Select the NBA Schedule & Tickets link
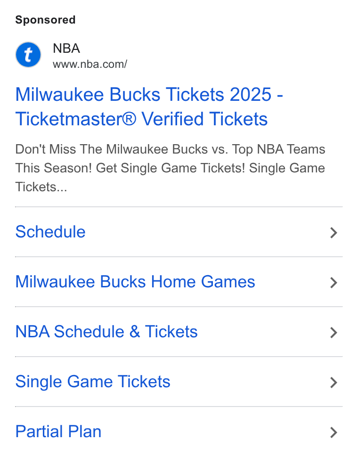 click(x=106, y=332)
